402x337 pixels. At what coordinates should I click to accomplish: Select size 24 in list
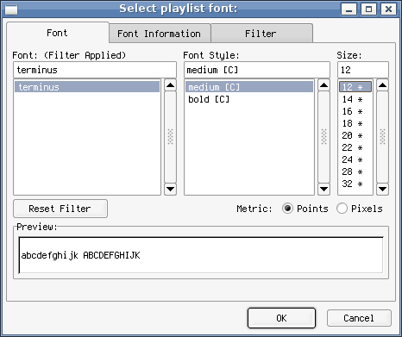(355, 159)
